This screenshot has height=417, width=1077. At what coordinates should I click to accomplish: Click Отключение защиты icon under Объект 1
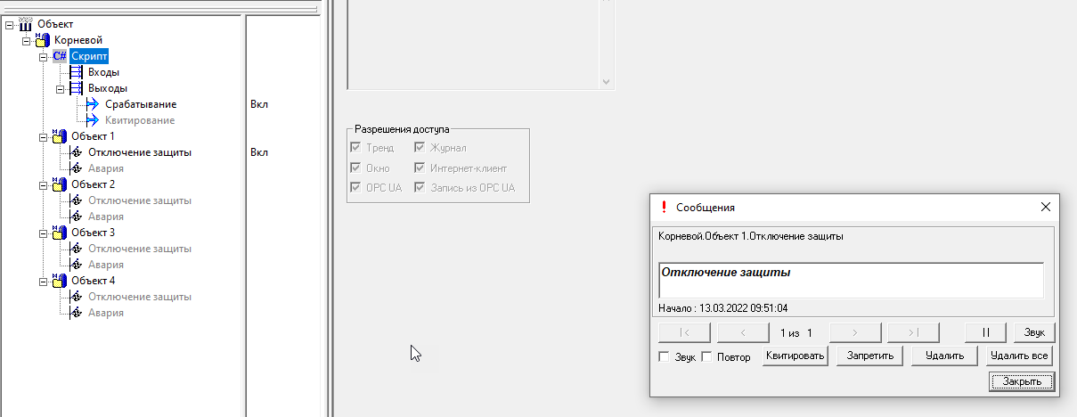click(77, 152)
